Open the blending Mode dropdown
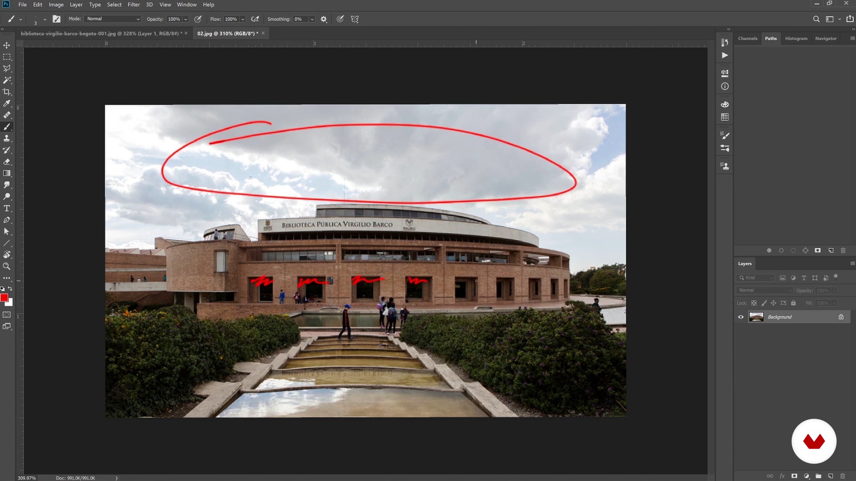The image size is (856, 481). [x=113, y=19]
